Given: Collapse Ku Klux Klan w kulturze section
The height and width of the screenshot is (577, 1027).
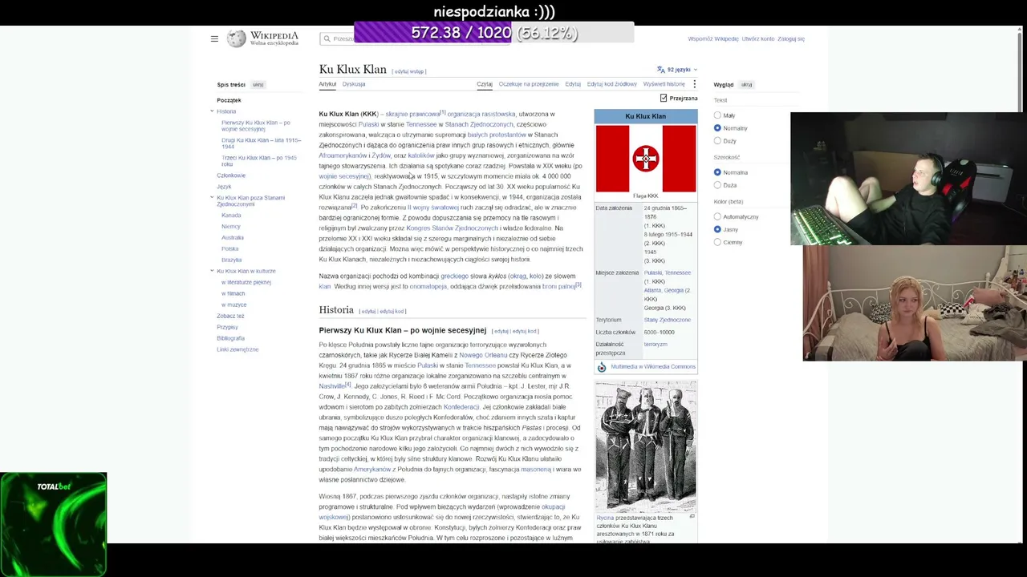Looking at the screenshot, I should [x=212, y=271].
